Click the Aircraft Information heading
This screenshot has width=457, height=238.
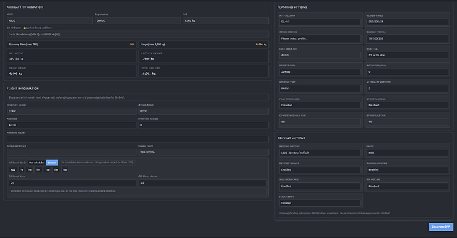(x=25, y=7)
